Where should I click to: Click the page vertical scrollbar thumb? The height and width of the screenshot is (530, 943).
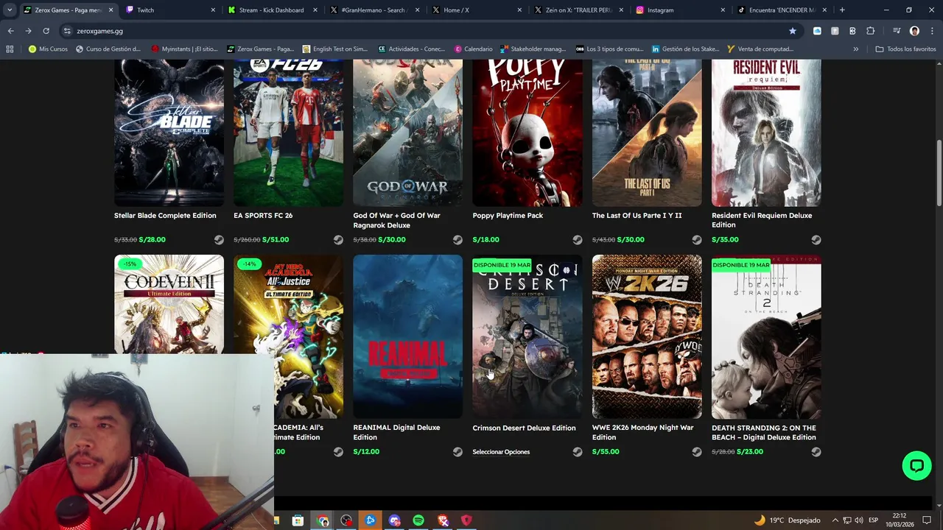tap(939, 173)
